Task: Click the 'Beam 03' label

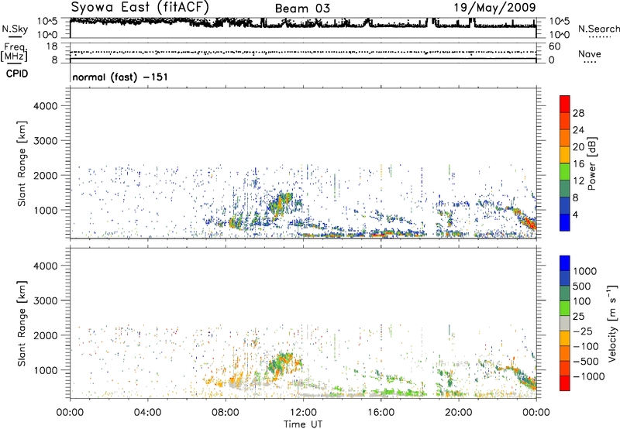Action: [302, 9]
